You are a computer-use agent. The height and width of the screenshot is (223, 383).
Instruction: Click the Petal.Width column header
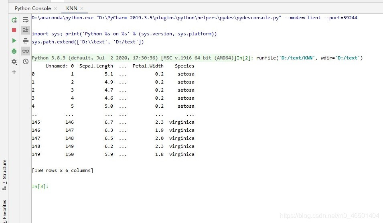coord(148,66)
